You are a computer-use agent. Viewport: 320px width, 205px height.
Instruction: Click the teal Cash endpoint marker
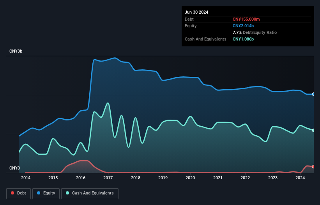[x=313, y=130]
